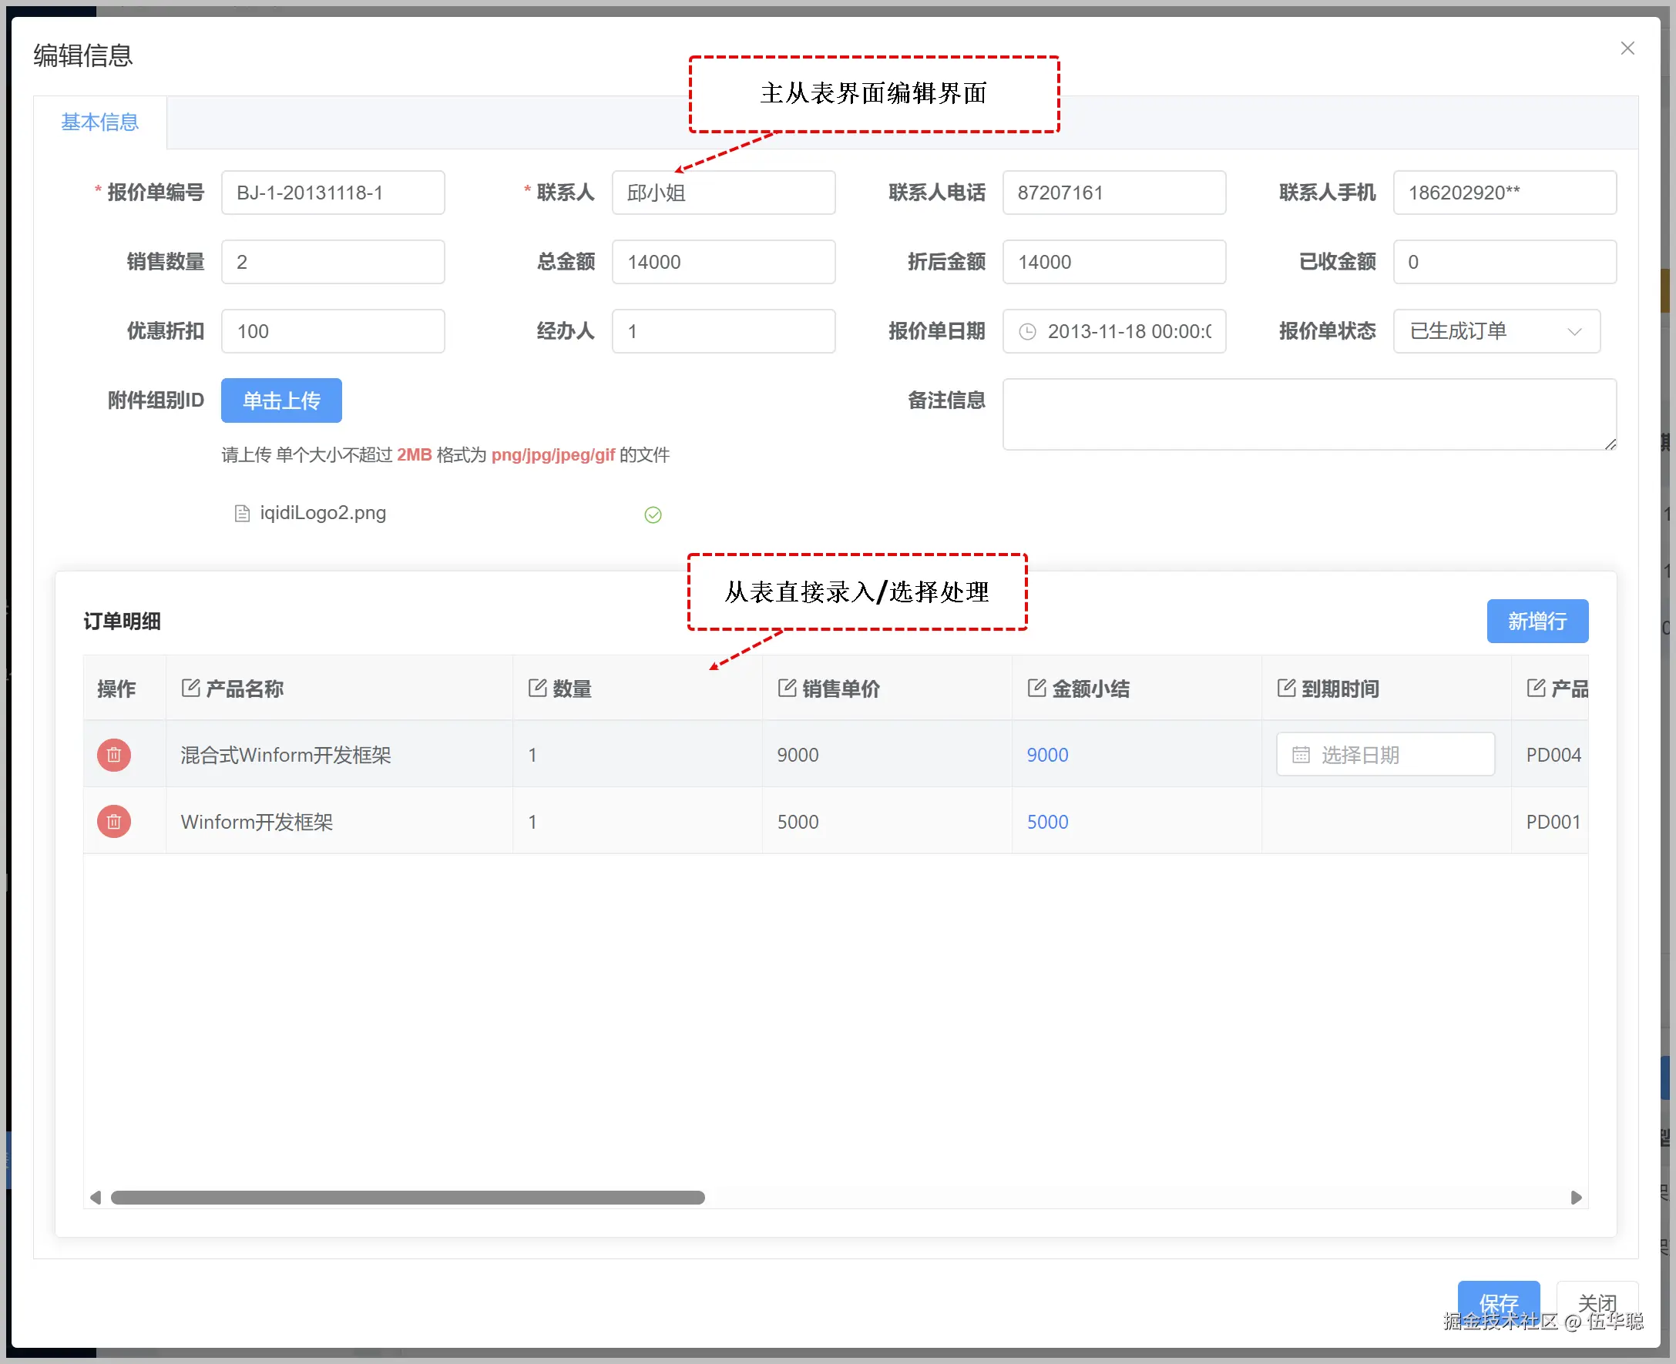Open the 报价单日期 datetime picker

pos(1128,332)
